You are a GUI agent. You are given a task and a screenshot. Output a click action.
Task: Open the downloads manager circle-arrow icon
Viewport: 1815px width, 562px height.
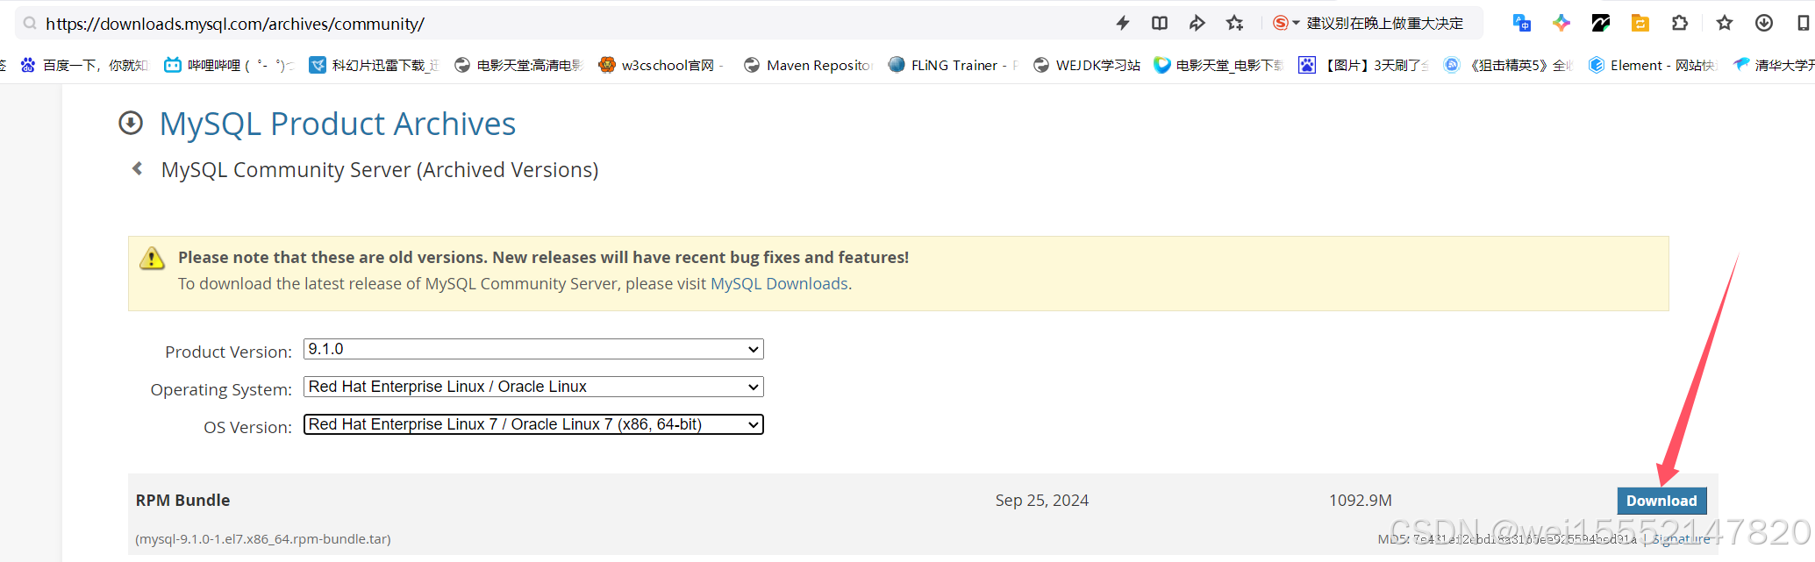1764,24
